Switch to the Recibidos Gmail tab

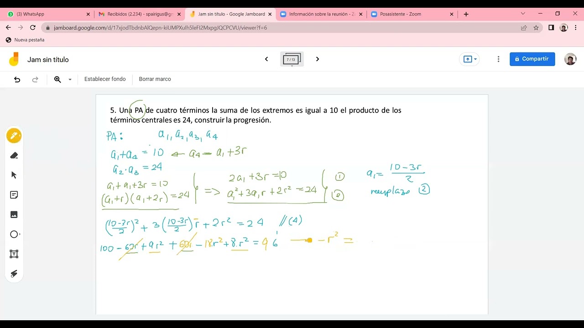(x=140, y=14)
